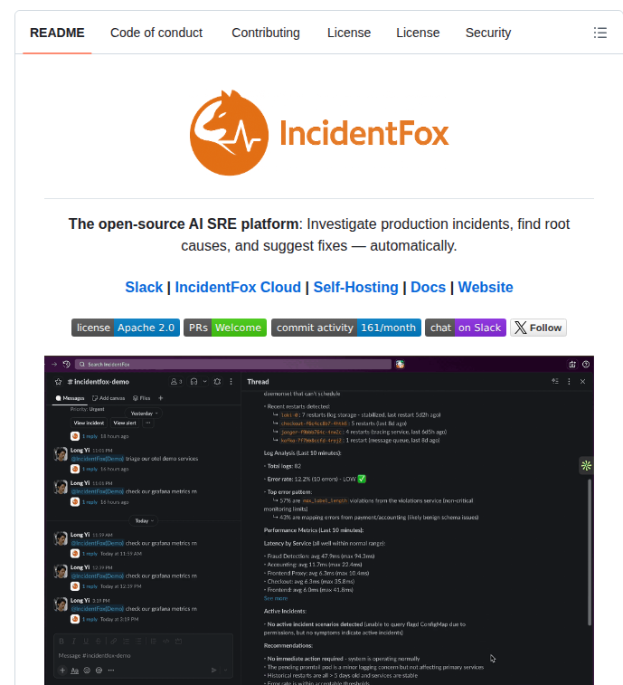Click the Italic formatting icon in composer
The width and height of the screenshot is (623, 685).
point(74,642)
